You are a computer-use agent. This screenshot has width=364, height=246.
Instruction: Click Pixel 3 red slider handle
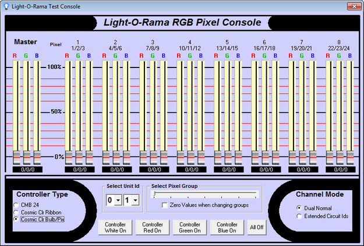pyautogui.click(x=143, y=158)
